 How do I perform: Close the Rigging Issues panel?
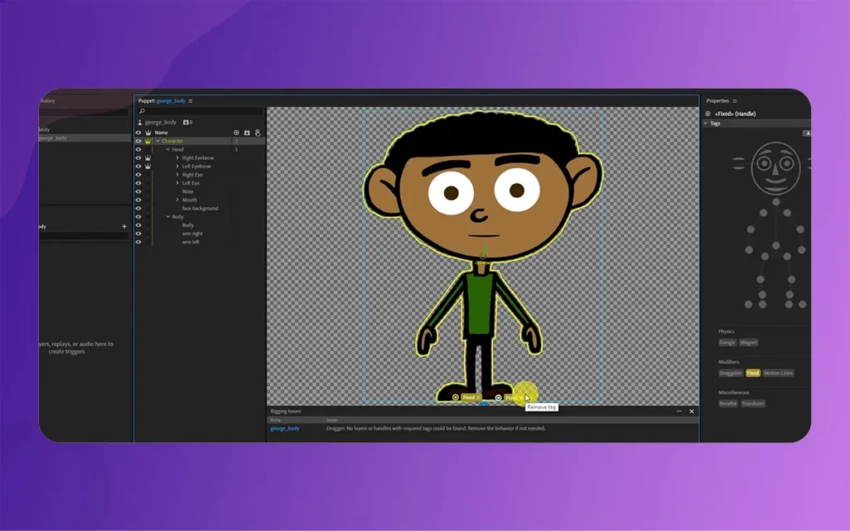click(691, 411)
